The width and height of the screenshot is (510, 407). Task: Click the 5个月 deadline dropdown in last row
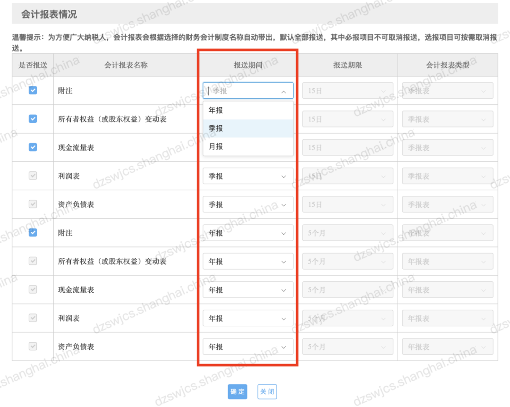tap(348, 347)
